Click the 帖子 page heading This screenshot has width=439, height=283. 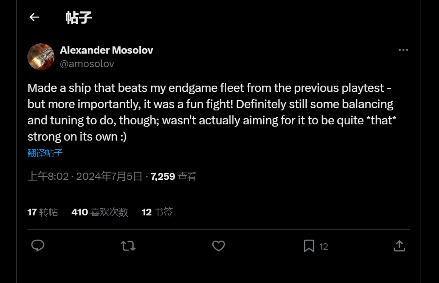(x=79, y=18)
